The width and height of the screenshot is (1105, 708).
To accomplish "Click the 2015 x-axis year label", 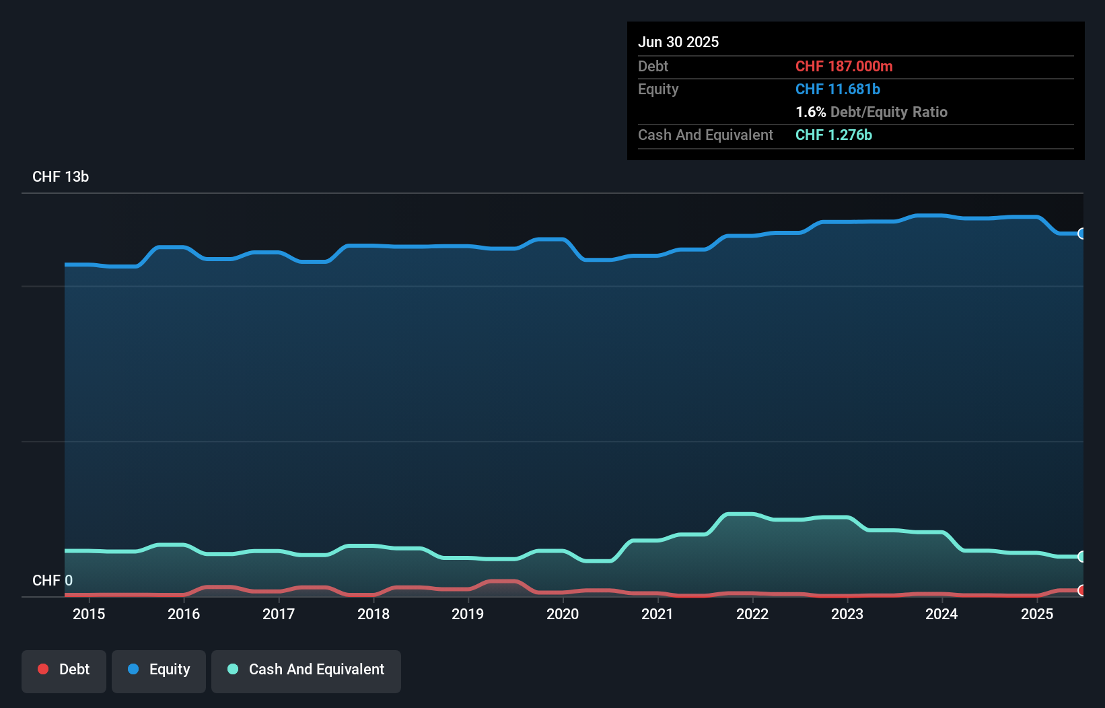I will [x=89, y=614].
